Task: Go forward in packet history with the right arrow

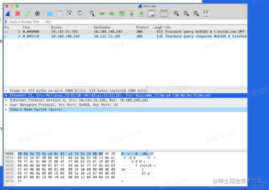Action: (112, 13)
